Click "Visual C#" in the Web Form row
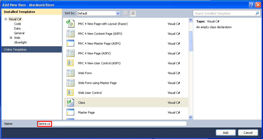Image resolution: width=263 pixels, height=139 pixels. (174, 73)
